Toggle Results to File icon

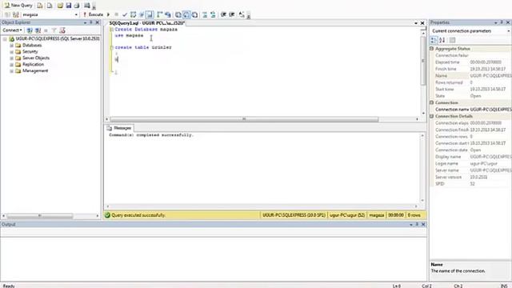(x=194, y=14)
